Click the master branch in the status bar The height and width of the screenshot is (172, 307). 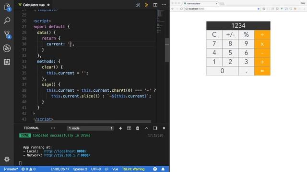pos(11,169)
